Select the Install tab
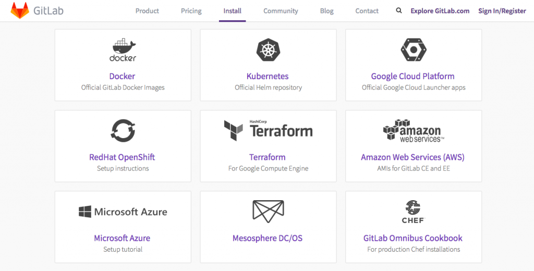Screen dimensions: 534x271 tap(232, 11)
